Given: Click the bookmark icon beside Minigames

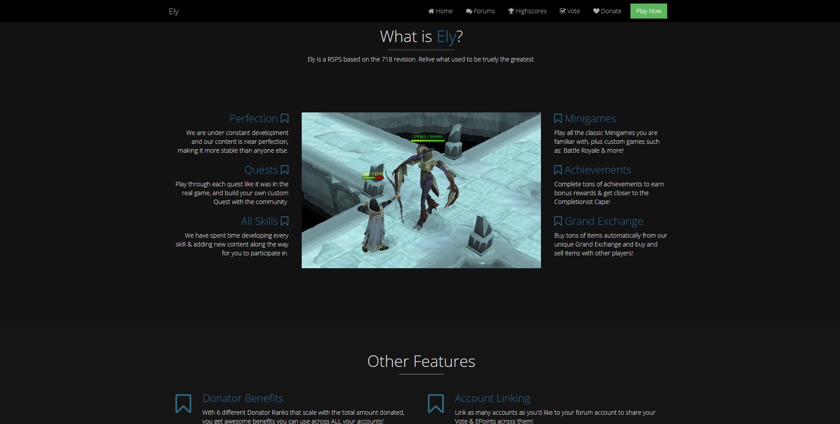Looking at the screenshot, I should [557, 118].
